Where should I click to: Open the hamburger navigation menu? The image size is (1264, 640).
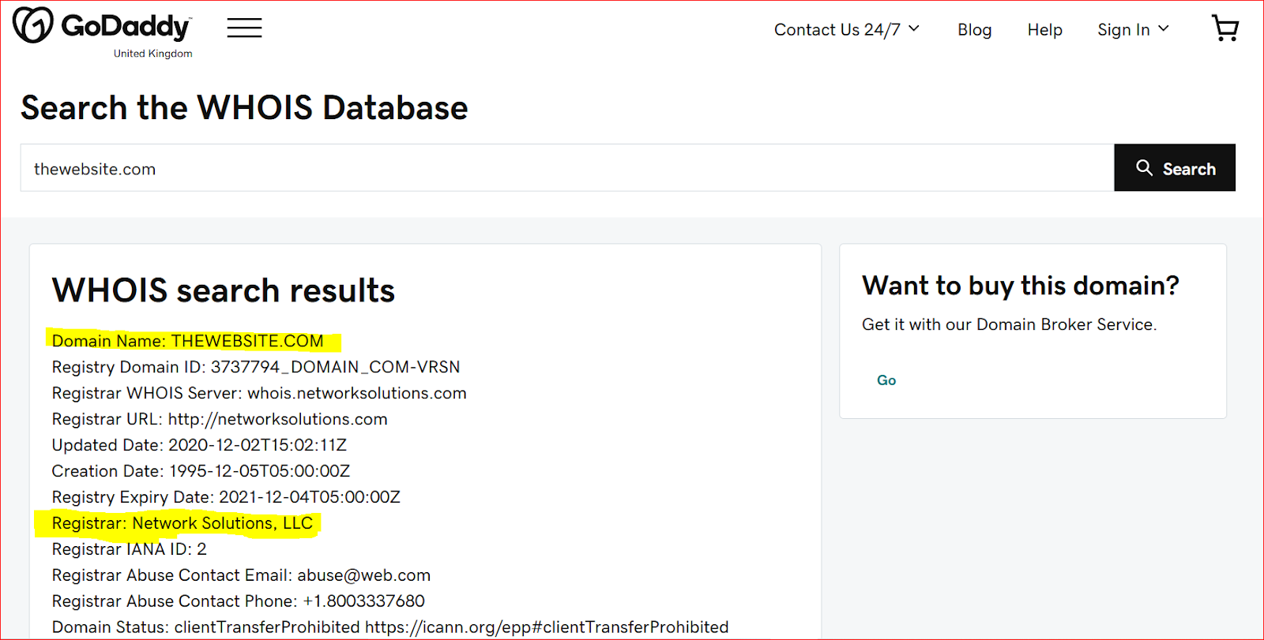click(x=244, y=28)
